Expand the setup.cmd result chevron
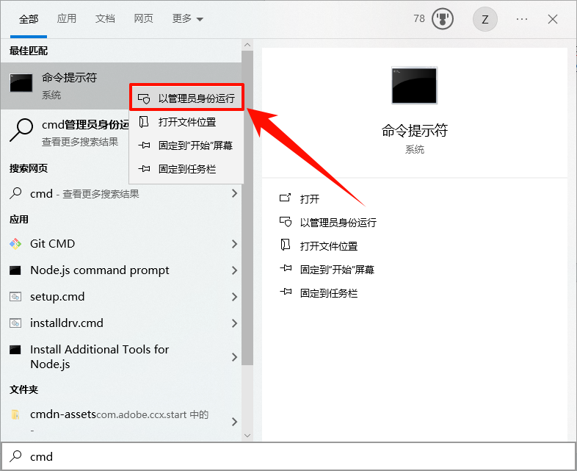577x471 pixels. 234,297
